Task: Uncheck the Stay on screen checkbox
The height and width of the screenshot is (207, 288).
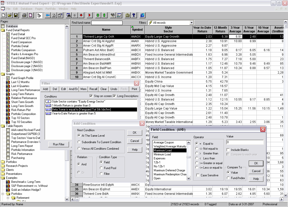Action: coord(91,96)
